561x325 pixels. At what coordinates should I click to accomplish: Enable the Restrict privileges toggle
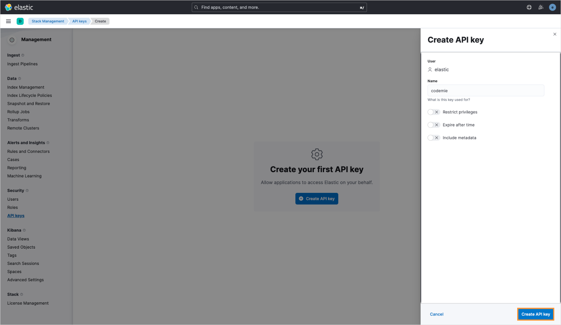[434, 112]
